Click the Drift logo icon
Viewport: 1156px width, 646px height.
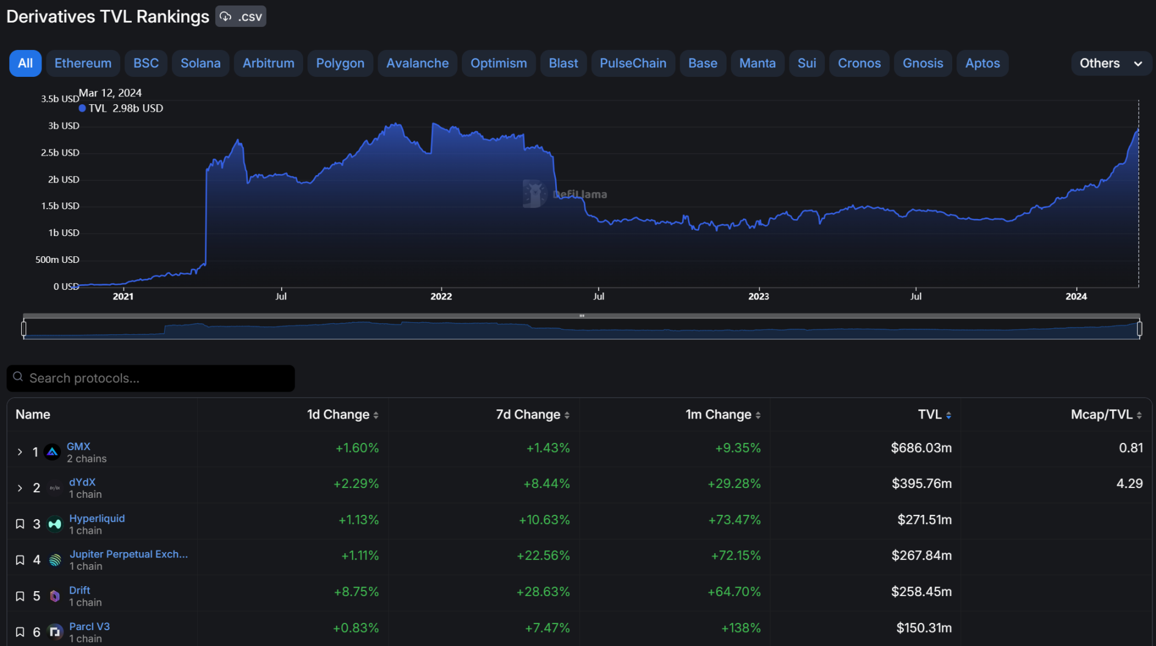(x=55, y=596)
